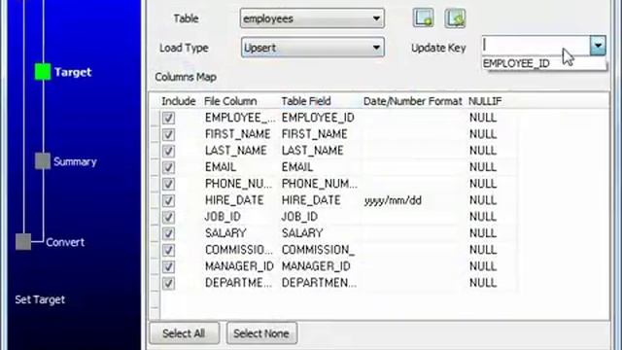Click the NULL value in EMAIL row
The image size is (622, 350).
483,167
